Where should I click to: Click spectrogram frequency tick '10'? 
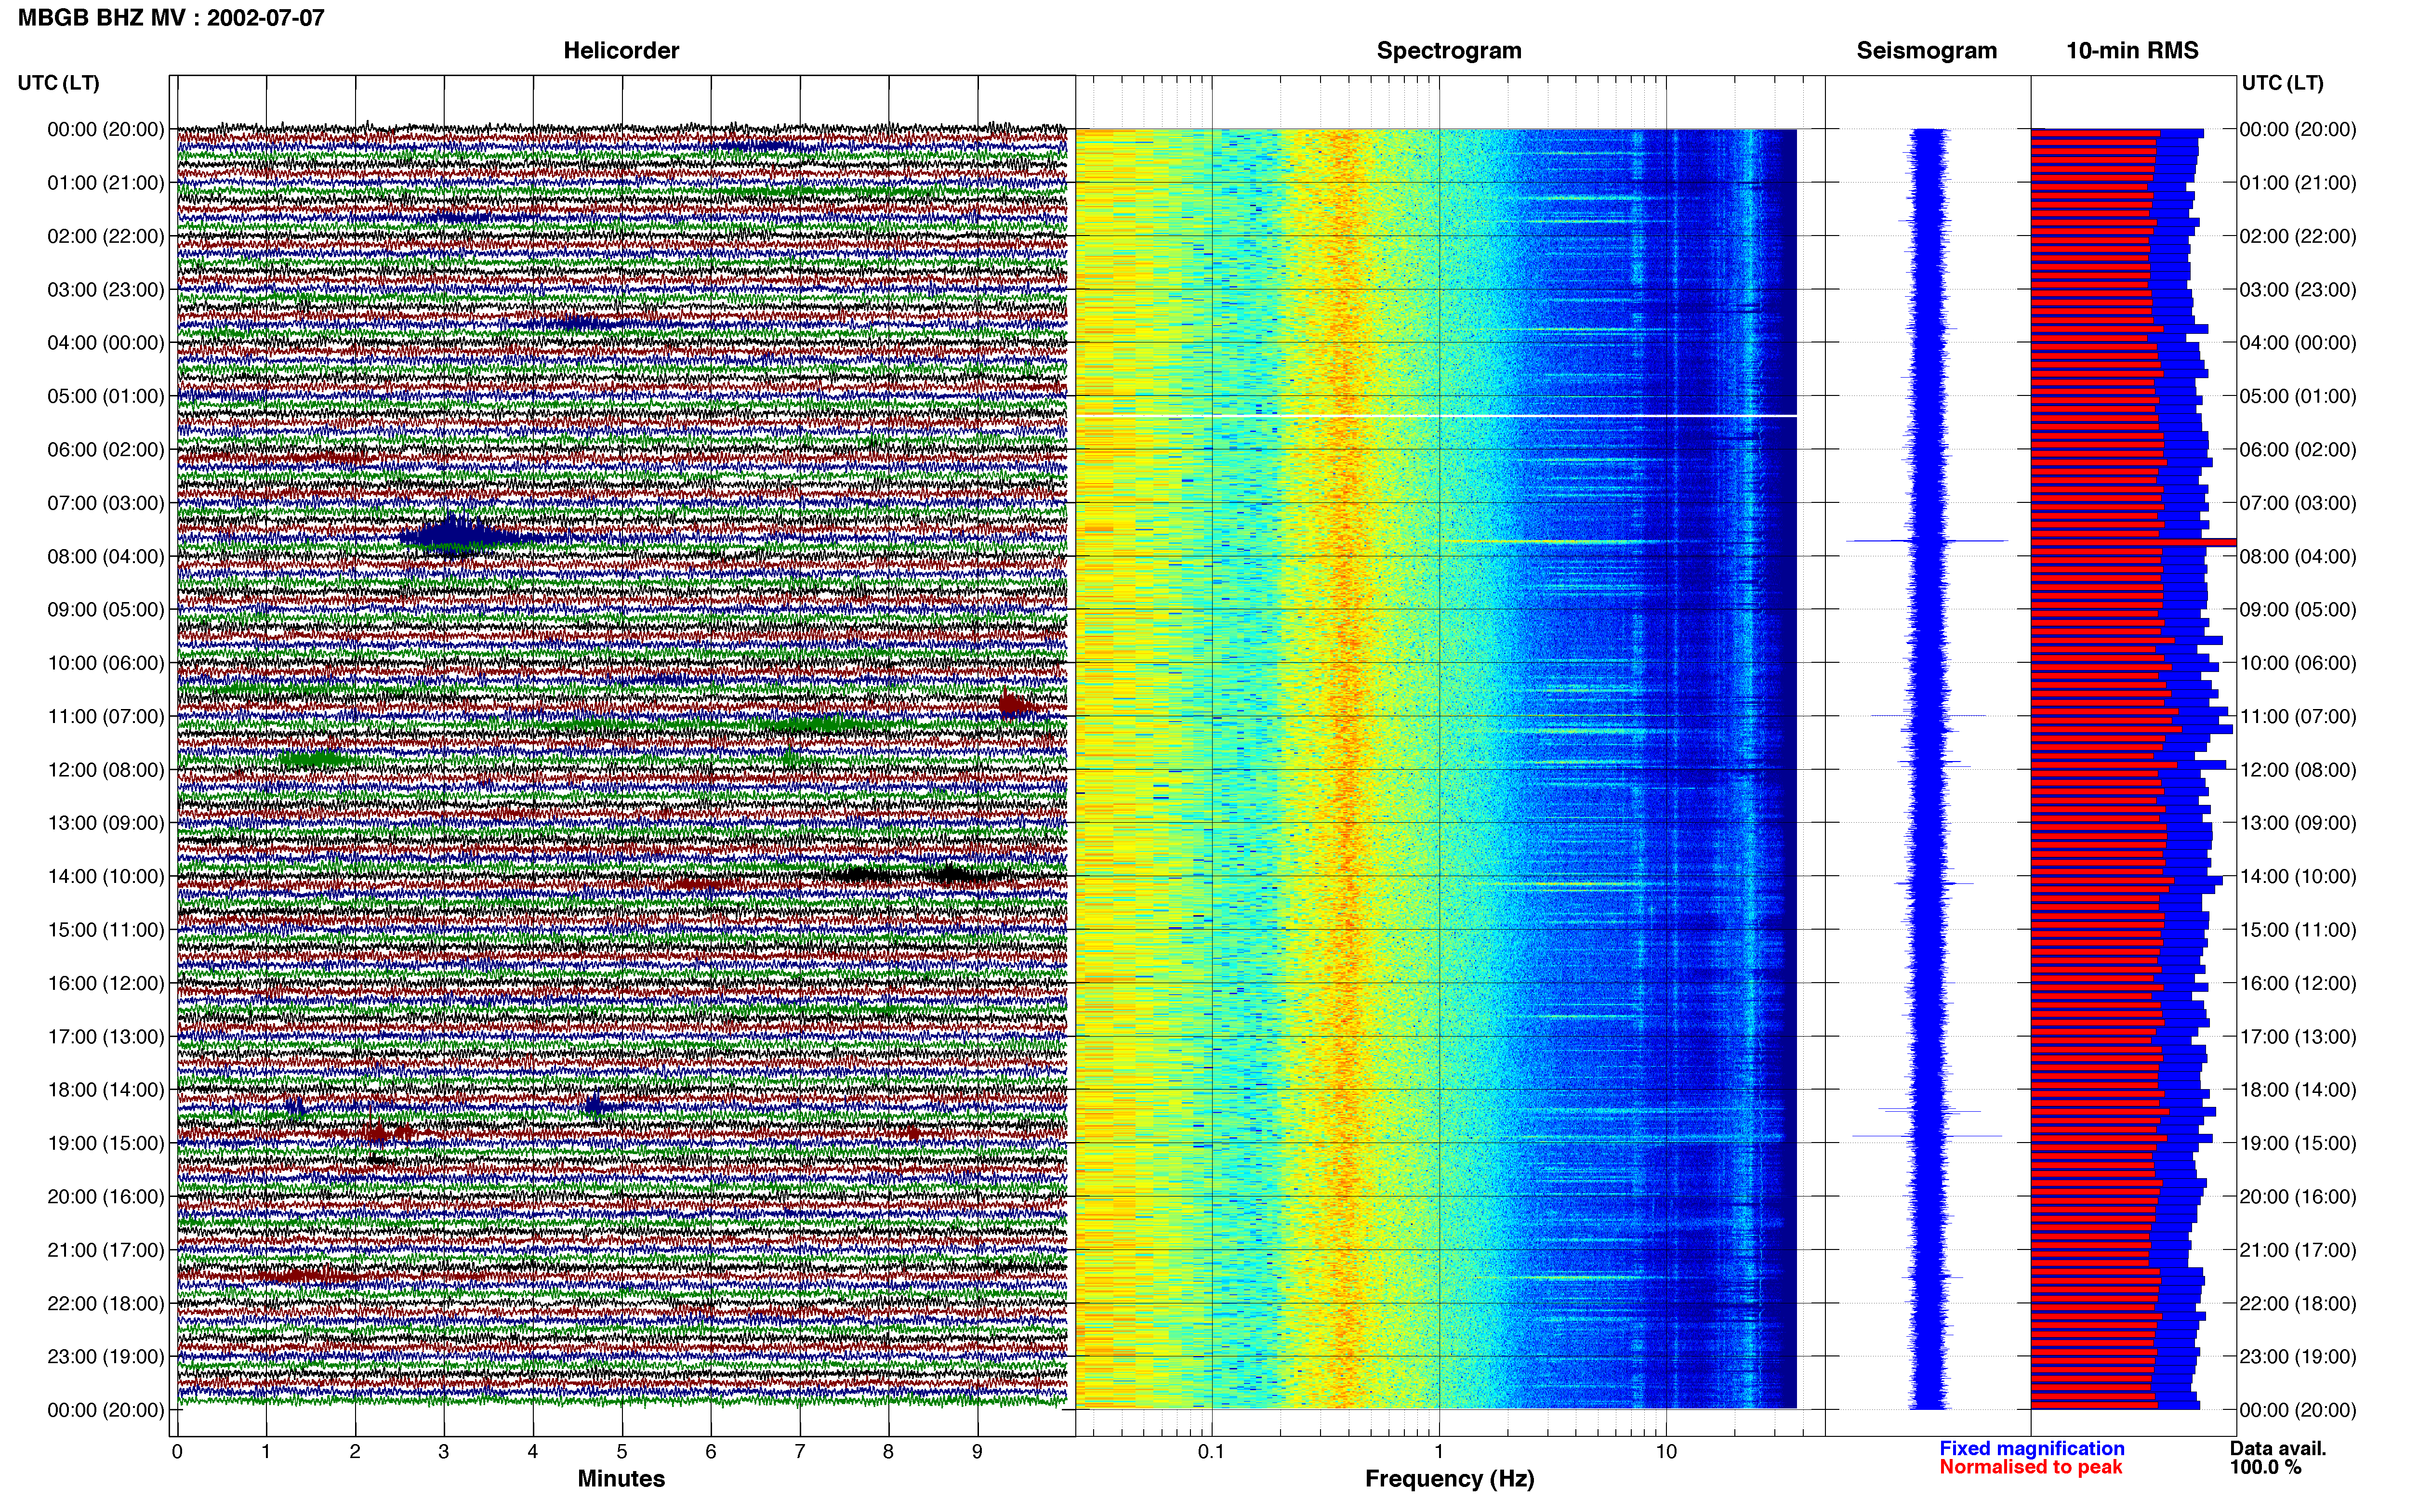[x=1666, y=1452]
